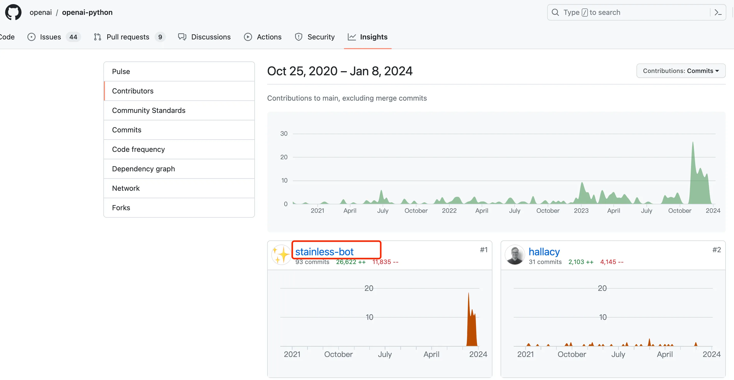This screenshot has width=734, height=380.
Task: Select the Community Standards menu item
Action: point(149,110)
